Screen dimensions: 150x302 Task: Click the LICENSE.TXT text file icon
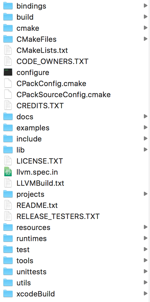click(x=8, y=161)
